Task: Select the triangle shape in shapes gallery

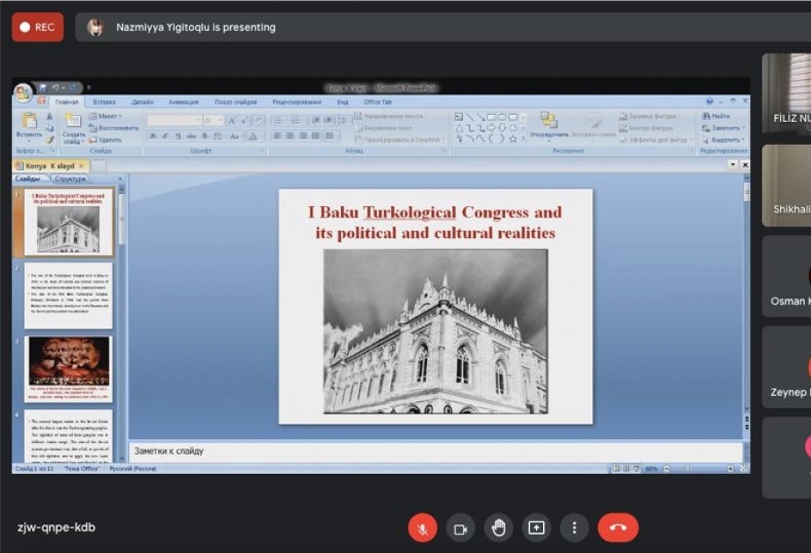Action: [459, 128]
